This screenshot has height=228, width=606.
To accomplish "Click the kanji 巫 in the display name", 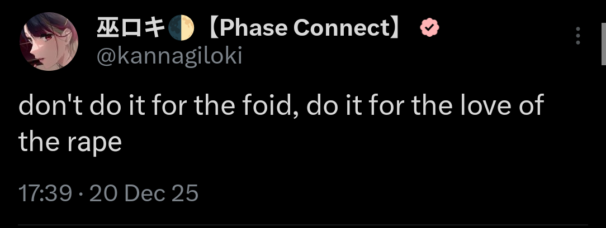I will [107, 28].
